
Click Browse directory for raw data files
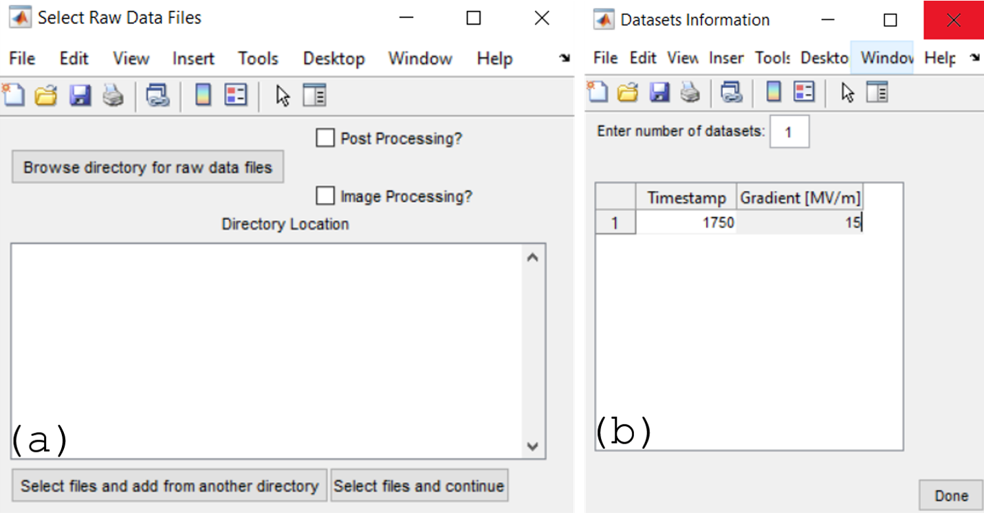148,167
